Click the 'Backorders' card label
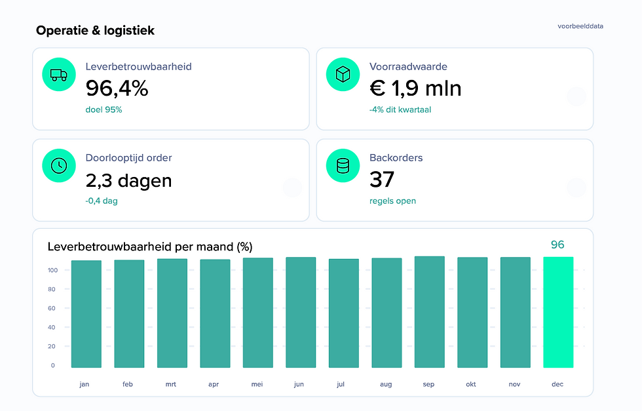The width and height of the screenshot is (642, 411). point(396,158)
